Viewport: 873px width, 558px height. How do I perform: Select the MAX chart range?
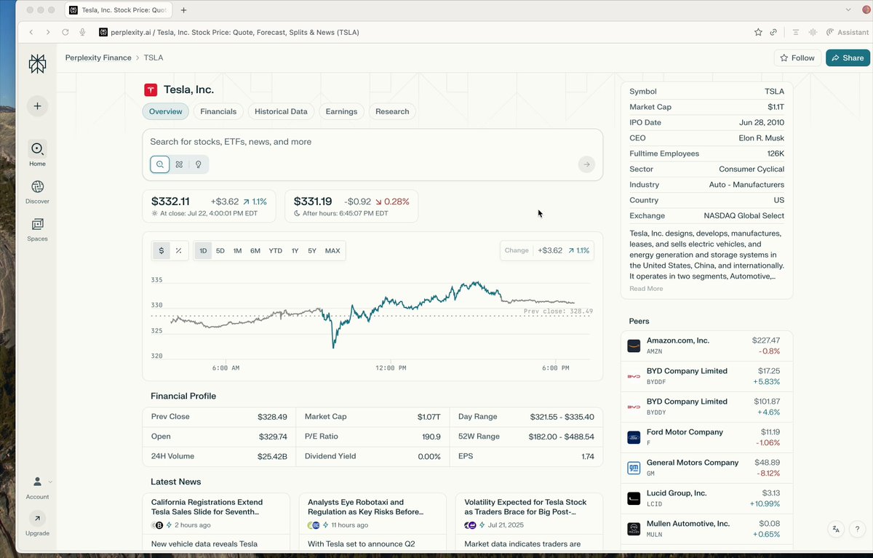332,250
